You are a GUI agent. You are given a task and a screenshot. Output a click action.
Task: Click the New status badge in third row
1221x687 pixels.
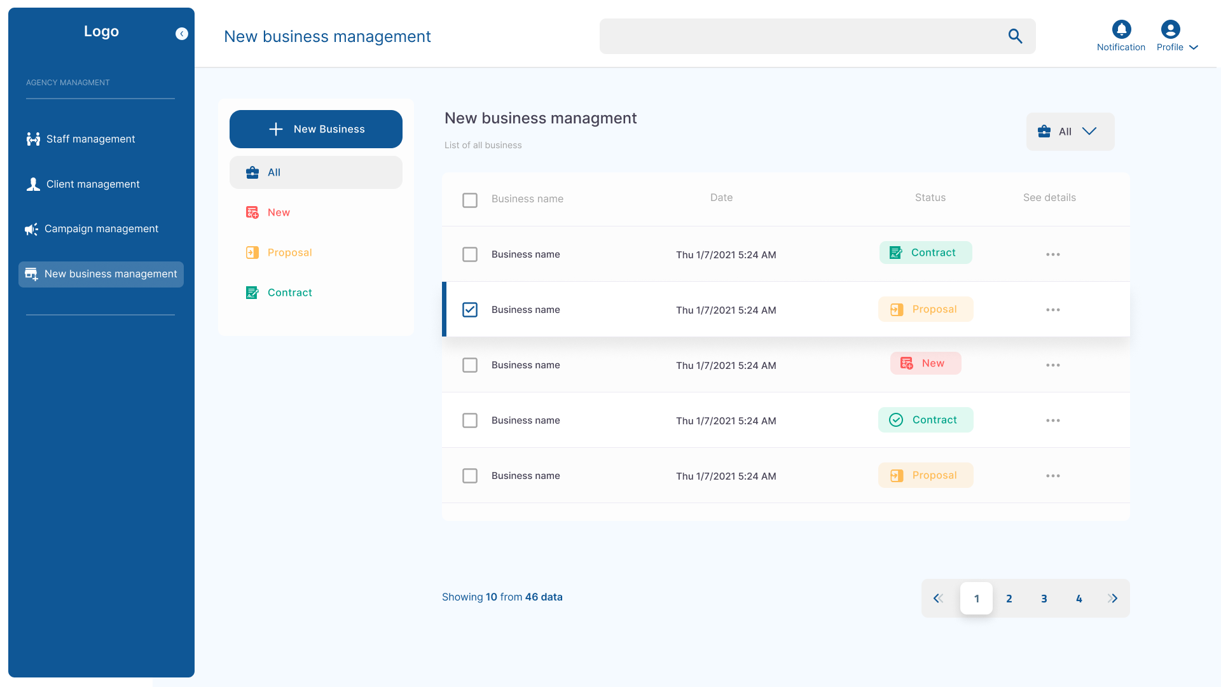pos(926,363)
